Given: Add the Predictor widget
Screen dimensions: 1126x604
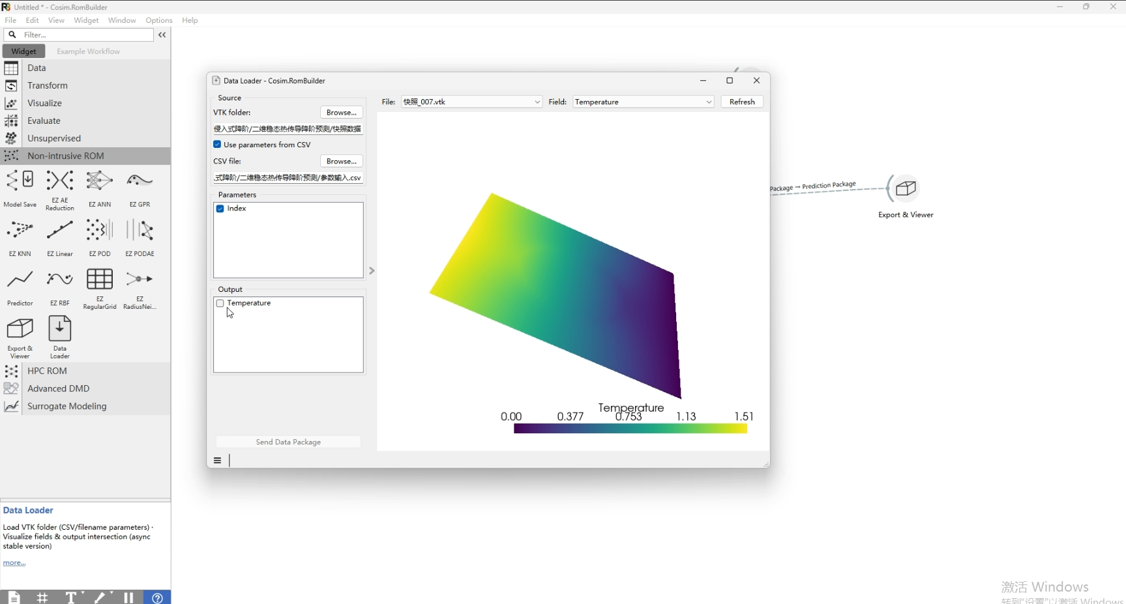Looking at the screenshot, I should click(x=20, y=288).
